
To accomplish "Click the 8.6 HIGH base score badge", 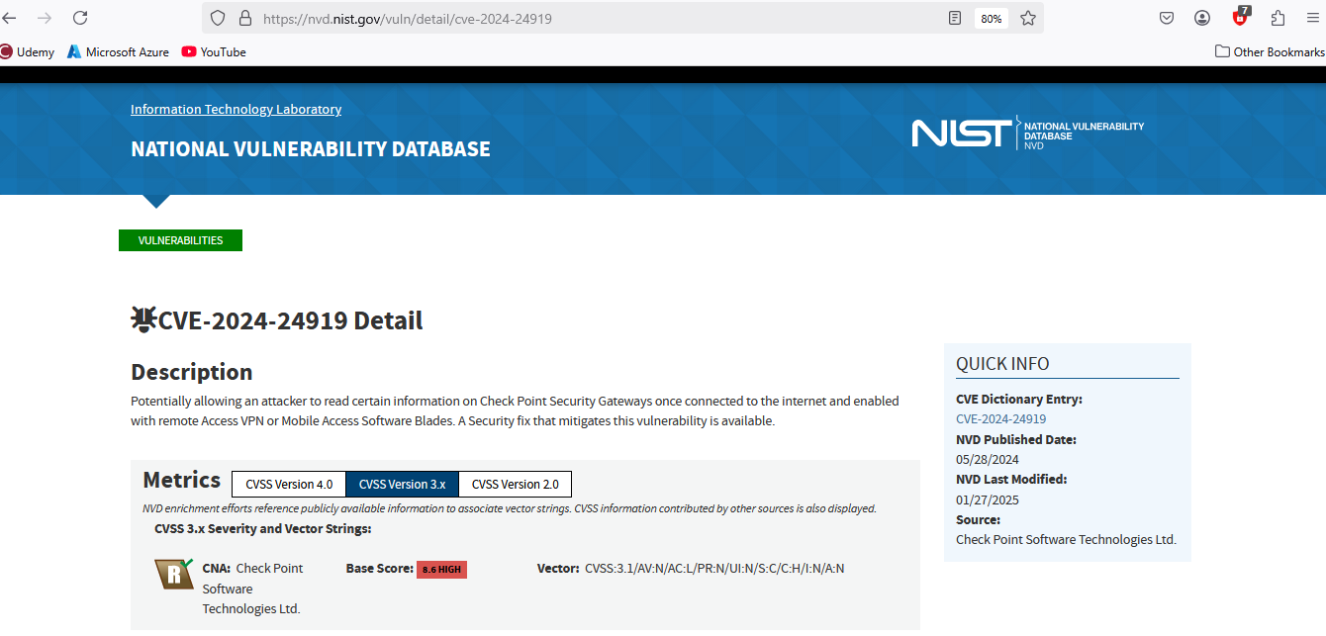I will (441, 570).
